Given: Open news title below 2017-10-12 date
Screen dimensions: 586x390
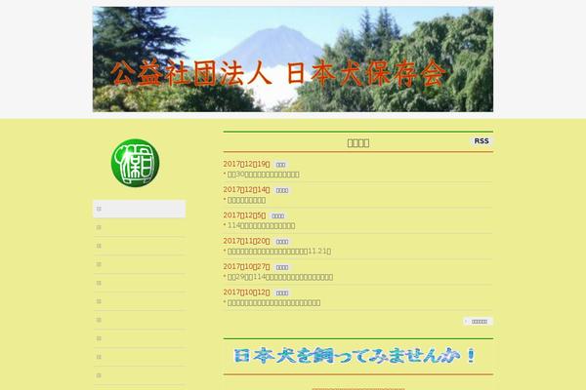Looking at the screenshot, I should 273,302.
